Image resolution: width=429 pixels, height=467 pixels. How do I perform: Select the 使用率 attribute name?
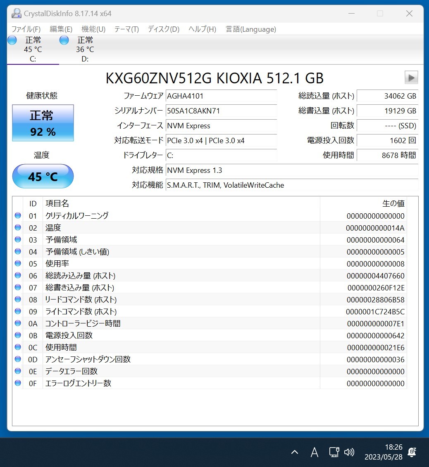click(x=57, y=264)
